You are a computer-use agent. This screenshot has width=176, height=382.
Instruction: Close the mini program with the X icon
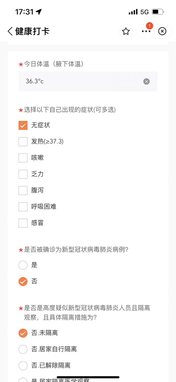tap(162, 32)
